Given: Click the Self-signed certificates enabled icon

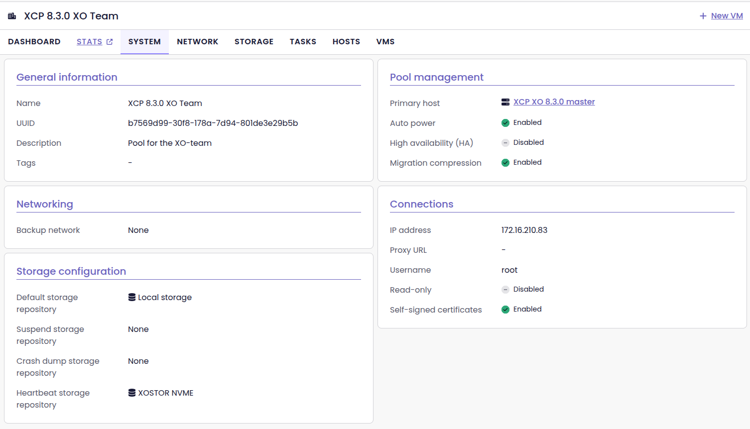Looking at the screenshot, I should (x=505, y=310).
